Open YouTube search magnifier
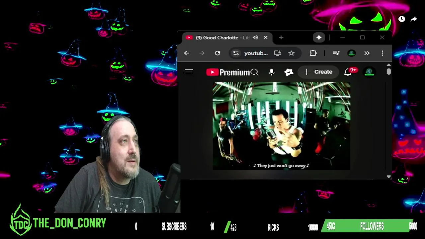Image resolution: width=425 pixels, height=239 pixels. tap(254, 72)
